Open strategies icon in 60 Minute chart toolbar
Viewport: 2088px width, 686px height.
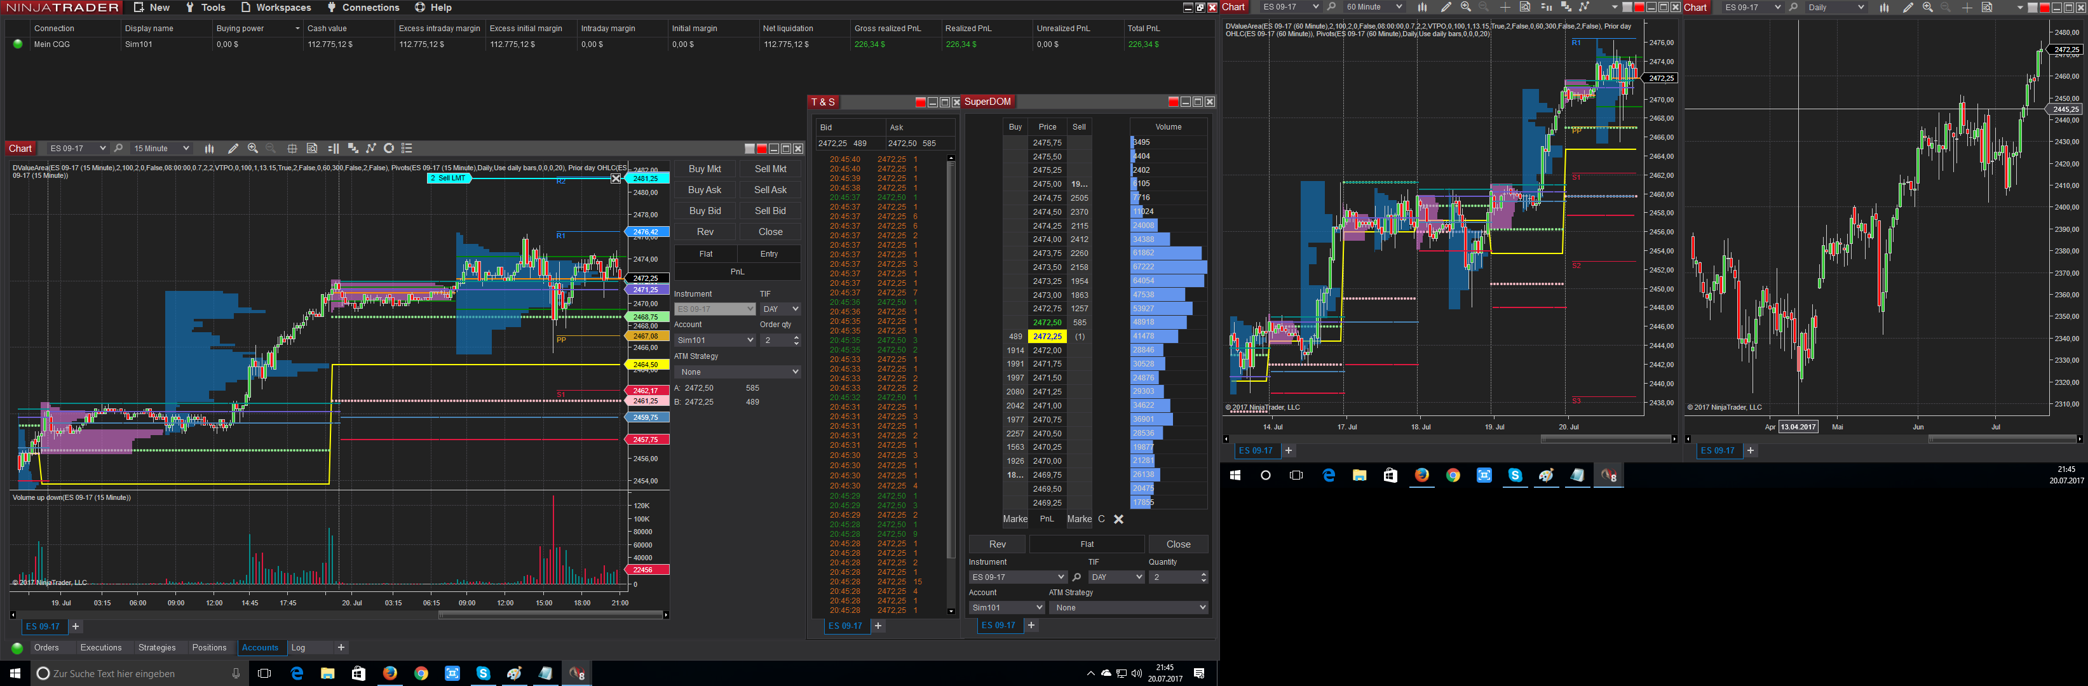[x=1585, y=7]
